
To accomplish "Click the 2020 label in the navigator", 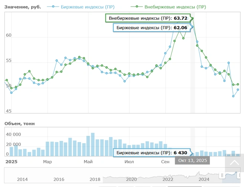I will click(131, 179).
